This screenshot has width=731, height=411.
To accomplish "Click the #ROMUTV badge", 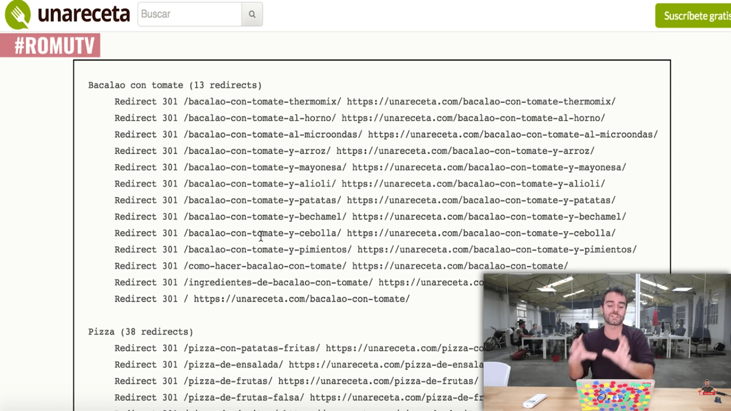I will (51, 46).
